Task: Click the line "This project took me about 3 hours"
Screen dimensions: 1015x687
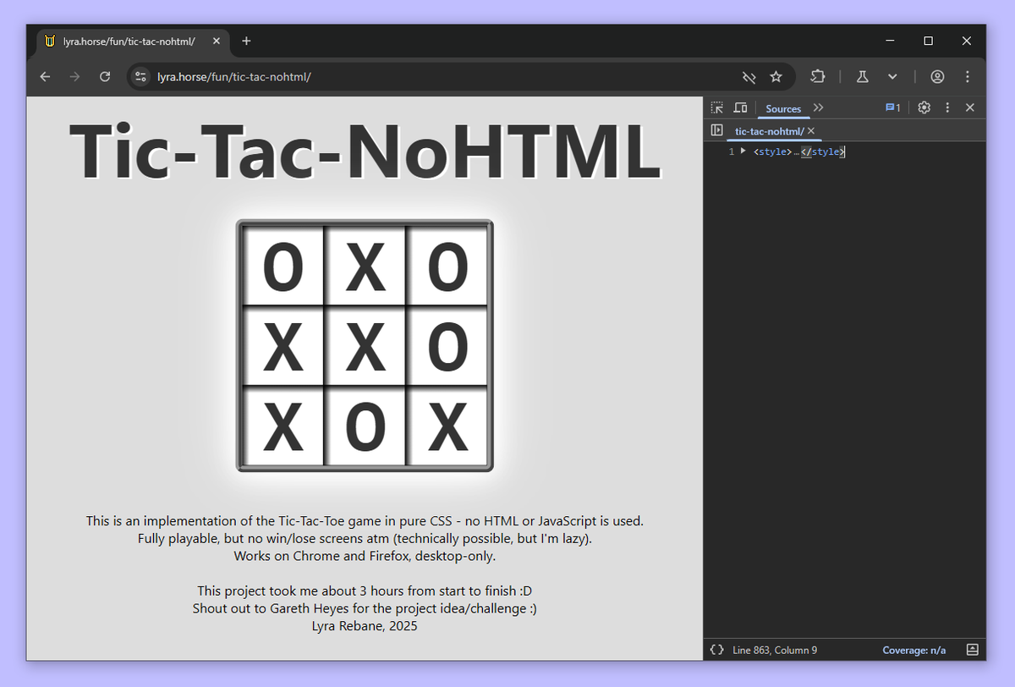Action: point(365,591)
